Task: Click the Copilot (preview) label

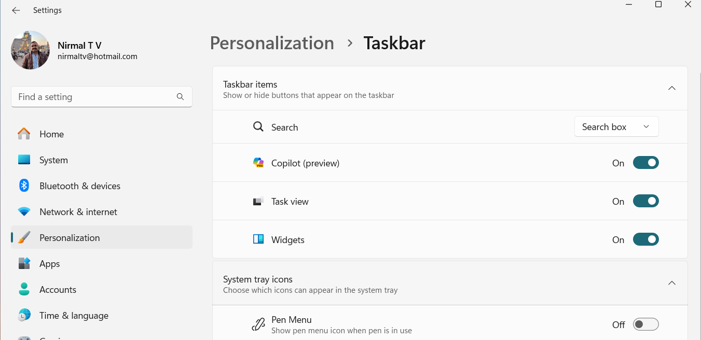Action: [x=305, y=163]
